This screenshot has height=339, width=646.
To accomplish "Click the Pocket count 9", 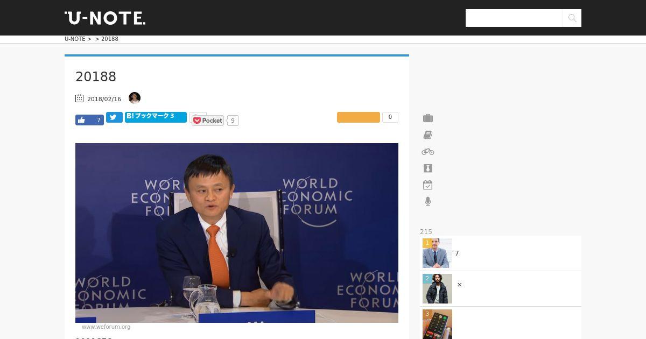I will [x=233, y=121].
